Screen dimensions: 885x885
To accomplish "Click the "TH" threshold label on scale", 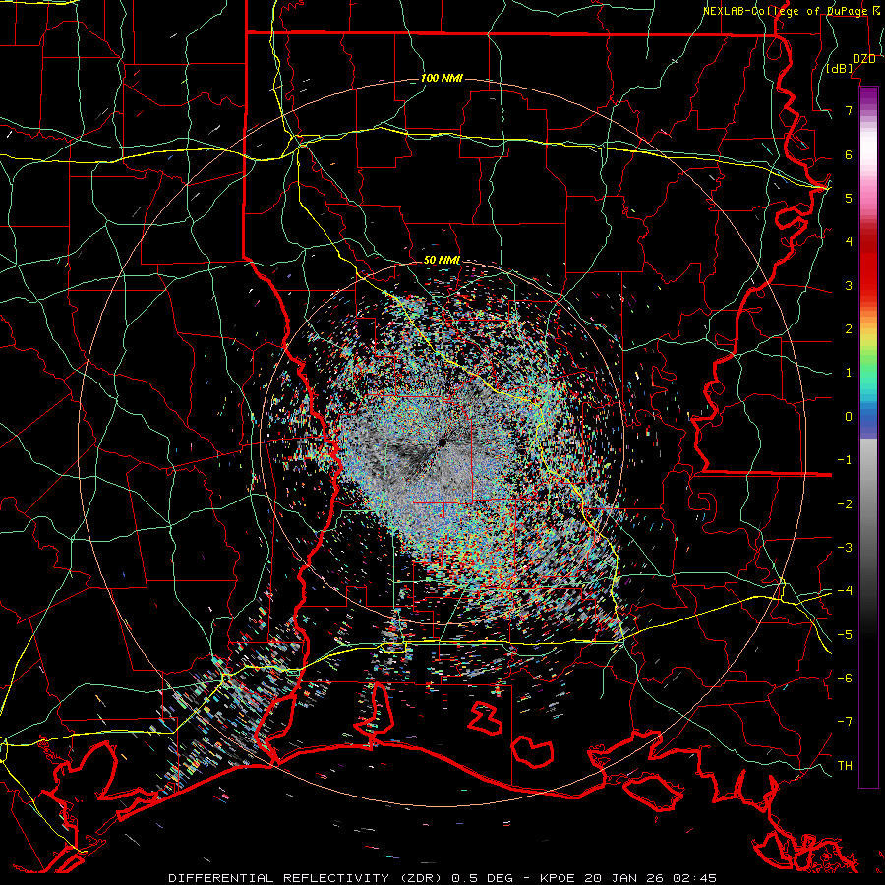I will [x=845, y=765].
